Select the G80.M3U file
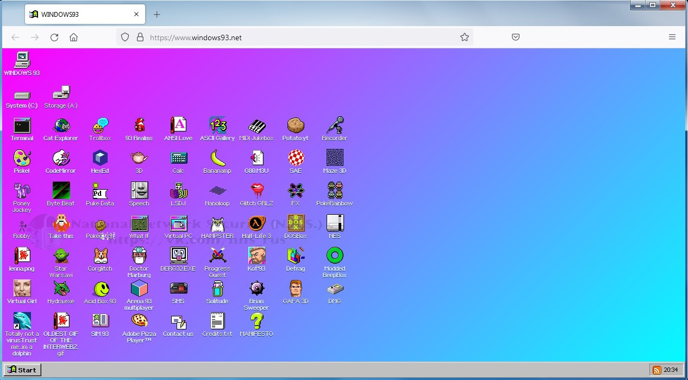The image size is (688, 380). (x=257, y=158)
